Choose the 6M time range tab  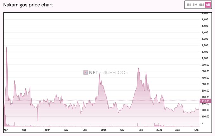click(x=201, y=5)
